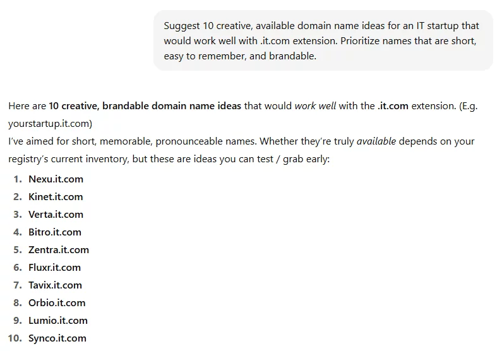The height and width of the screenshot is (351, 502).
Task: Click the user prompt message bubble
Action: [x=322, y=40]
